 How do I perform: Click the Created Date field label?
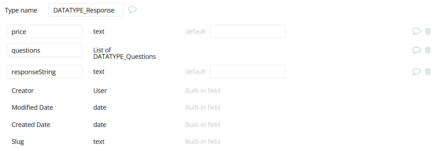31,125
